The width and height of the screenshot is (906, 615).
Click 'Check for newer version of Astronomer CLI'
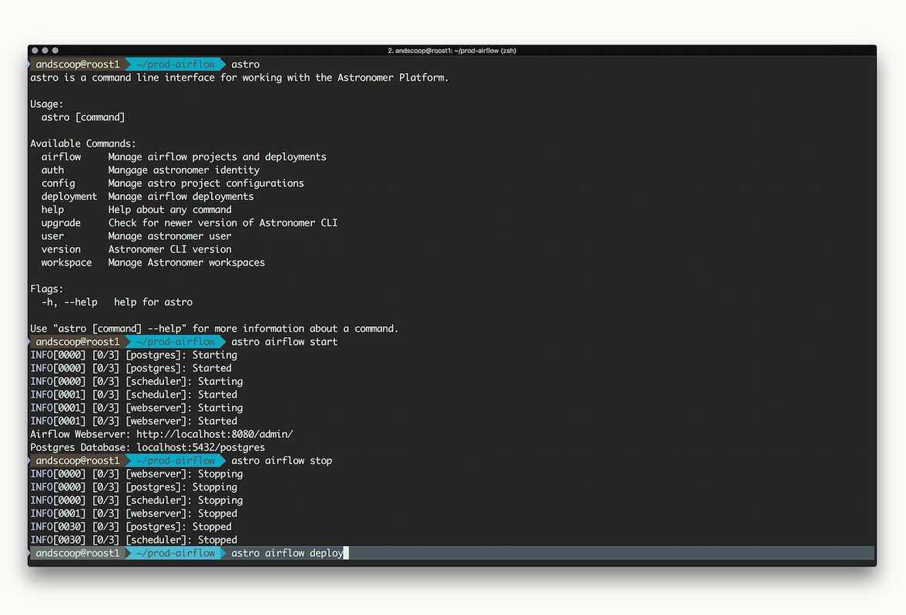(223, 223)
